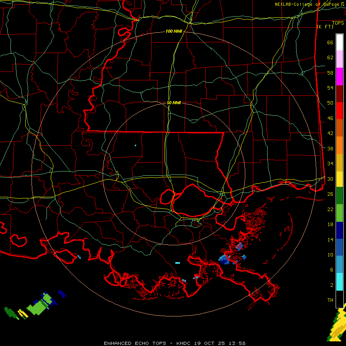The image size is (346, 346).
Task: Click the '50' legend value
Action: click(x=330, y=103)
